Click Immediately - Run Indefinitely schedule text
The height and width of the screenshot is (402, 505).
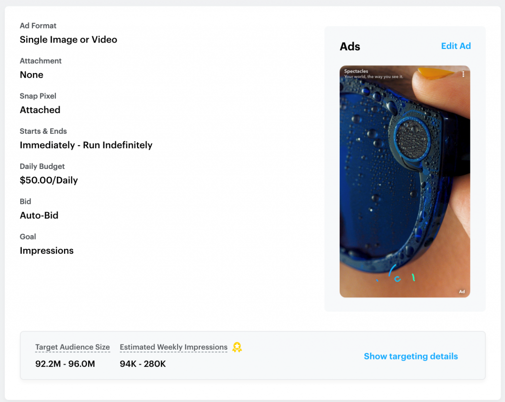click(x=86, y=145)
